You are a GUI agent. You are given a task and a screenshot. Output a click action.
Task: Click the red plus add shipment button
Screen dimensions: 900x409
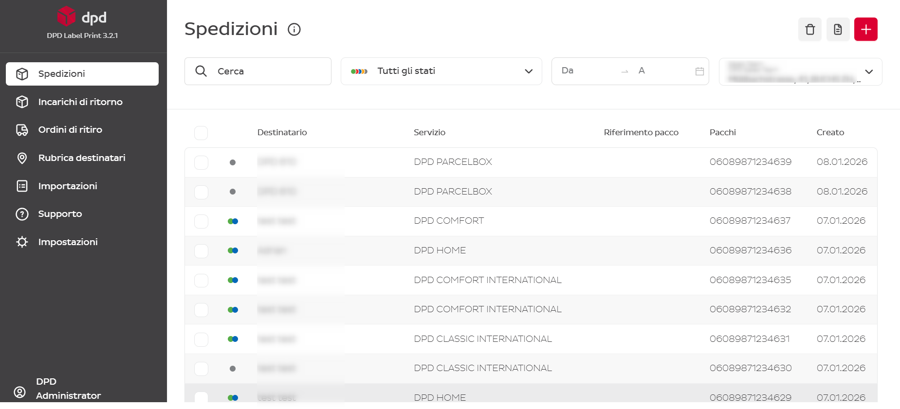tap(865, 30)
